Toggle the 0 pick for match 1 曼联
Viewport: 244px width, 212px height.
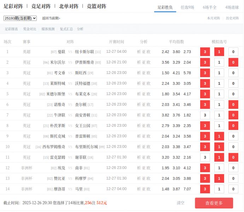pos(233,52)
